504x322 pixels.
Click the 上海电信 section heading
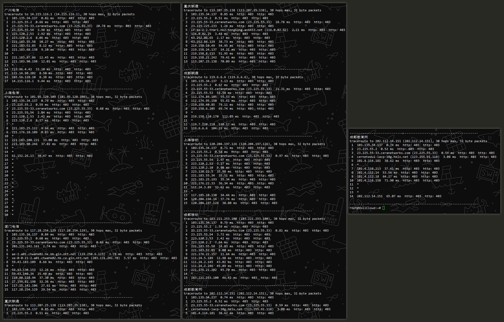click(x=12, y=93)
